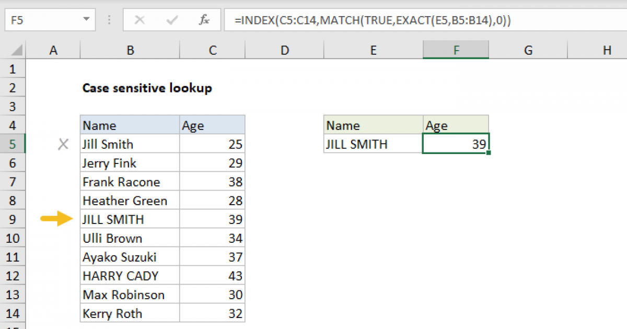Click the Age header in cell C4
Viewport: 627px width, 329px height.
tap(212, 125)
